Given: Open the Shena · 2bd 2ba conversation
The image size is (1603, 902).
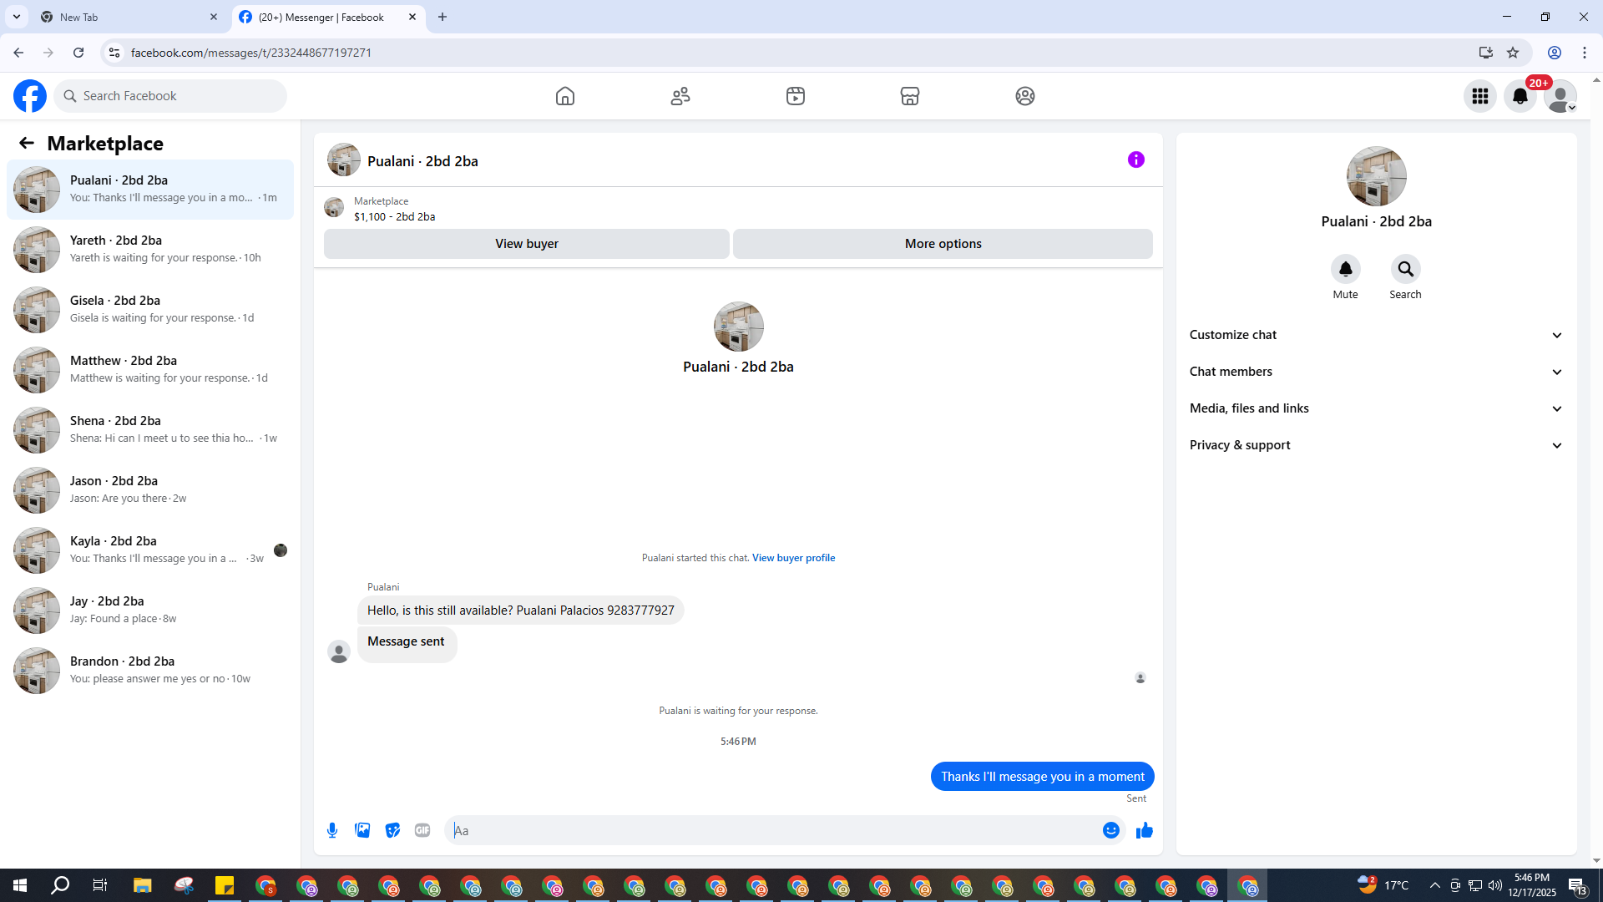Looking at the screenshot, I should [150, 429].
